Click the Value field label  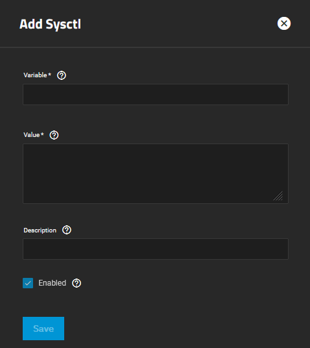(34, 134)
